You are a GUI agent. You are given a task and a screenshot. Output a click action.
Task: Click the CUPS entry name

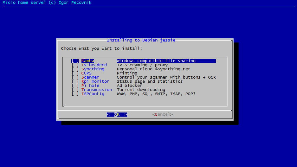click(x=86, y=73)
